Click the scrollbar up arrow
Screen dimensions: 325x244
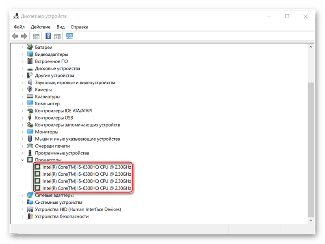(310, 47)
